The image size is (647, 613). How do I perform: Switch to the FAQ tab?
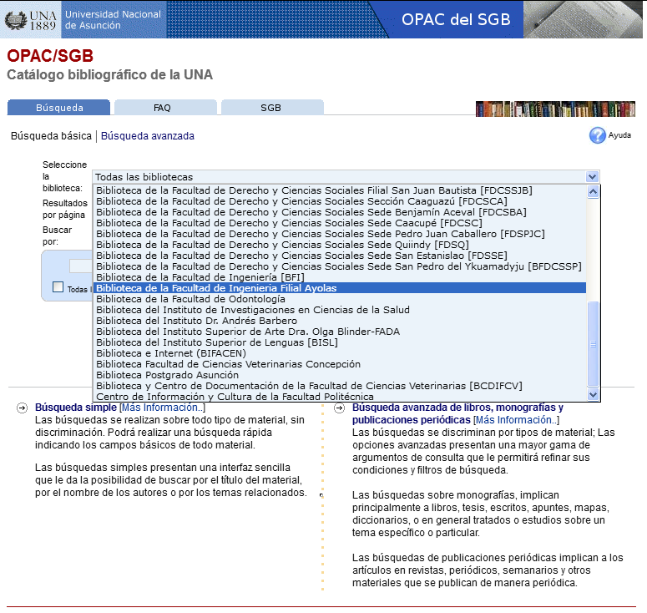tap(165, 108)
